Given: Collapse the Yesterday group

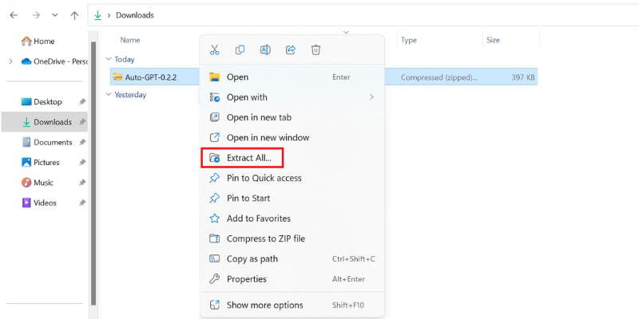Looking at the screenshot, I should click(109, 94).
